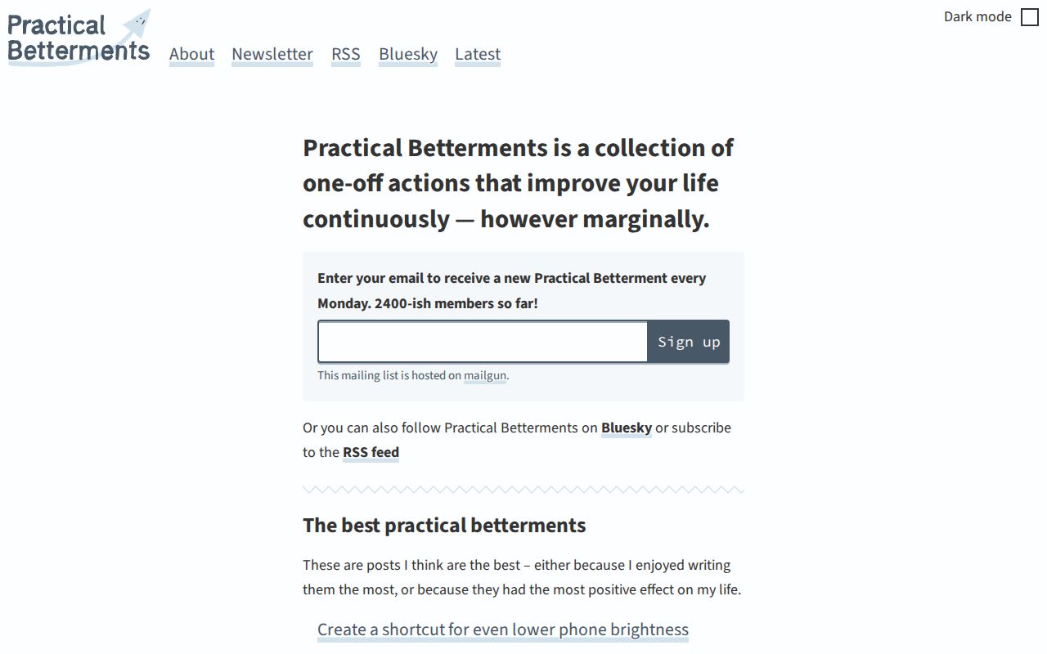Open Bluesky from the top navigation

[x=407, y=54]
